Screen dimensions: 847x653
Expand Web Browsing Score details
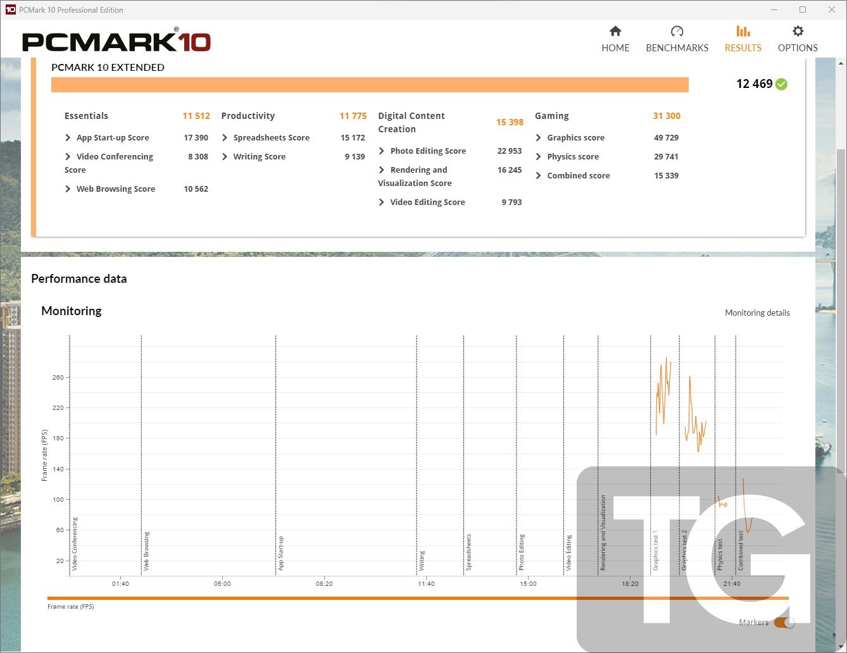click(x=68, y=189)
